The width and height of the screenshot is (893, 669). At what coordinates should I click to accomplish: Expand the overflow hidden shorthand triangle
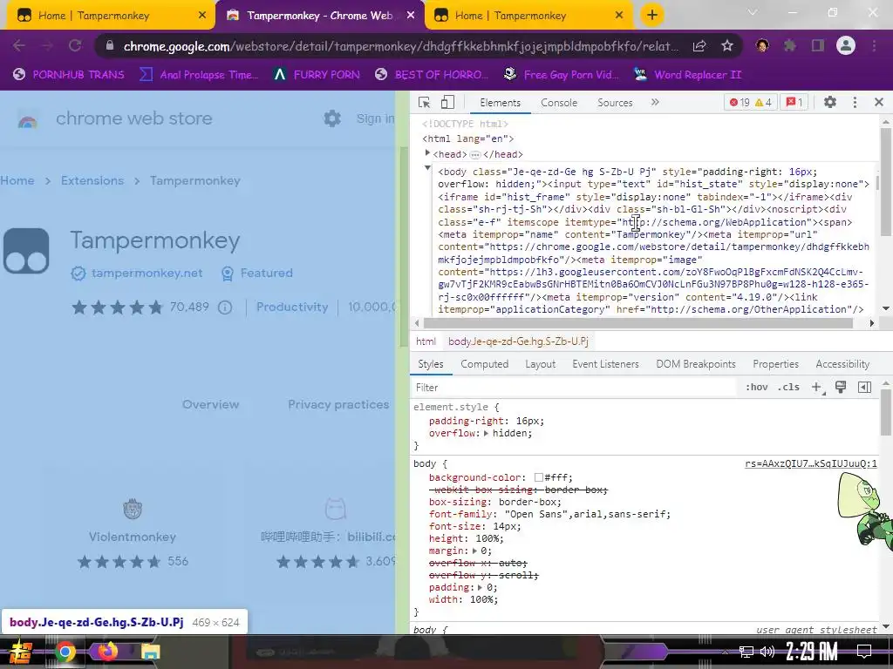point(486,434)
